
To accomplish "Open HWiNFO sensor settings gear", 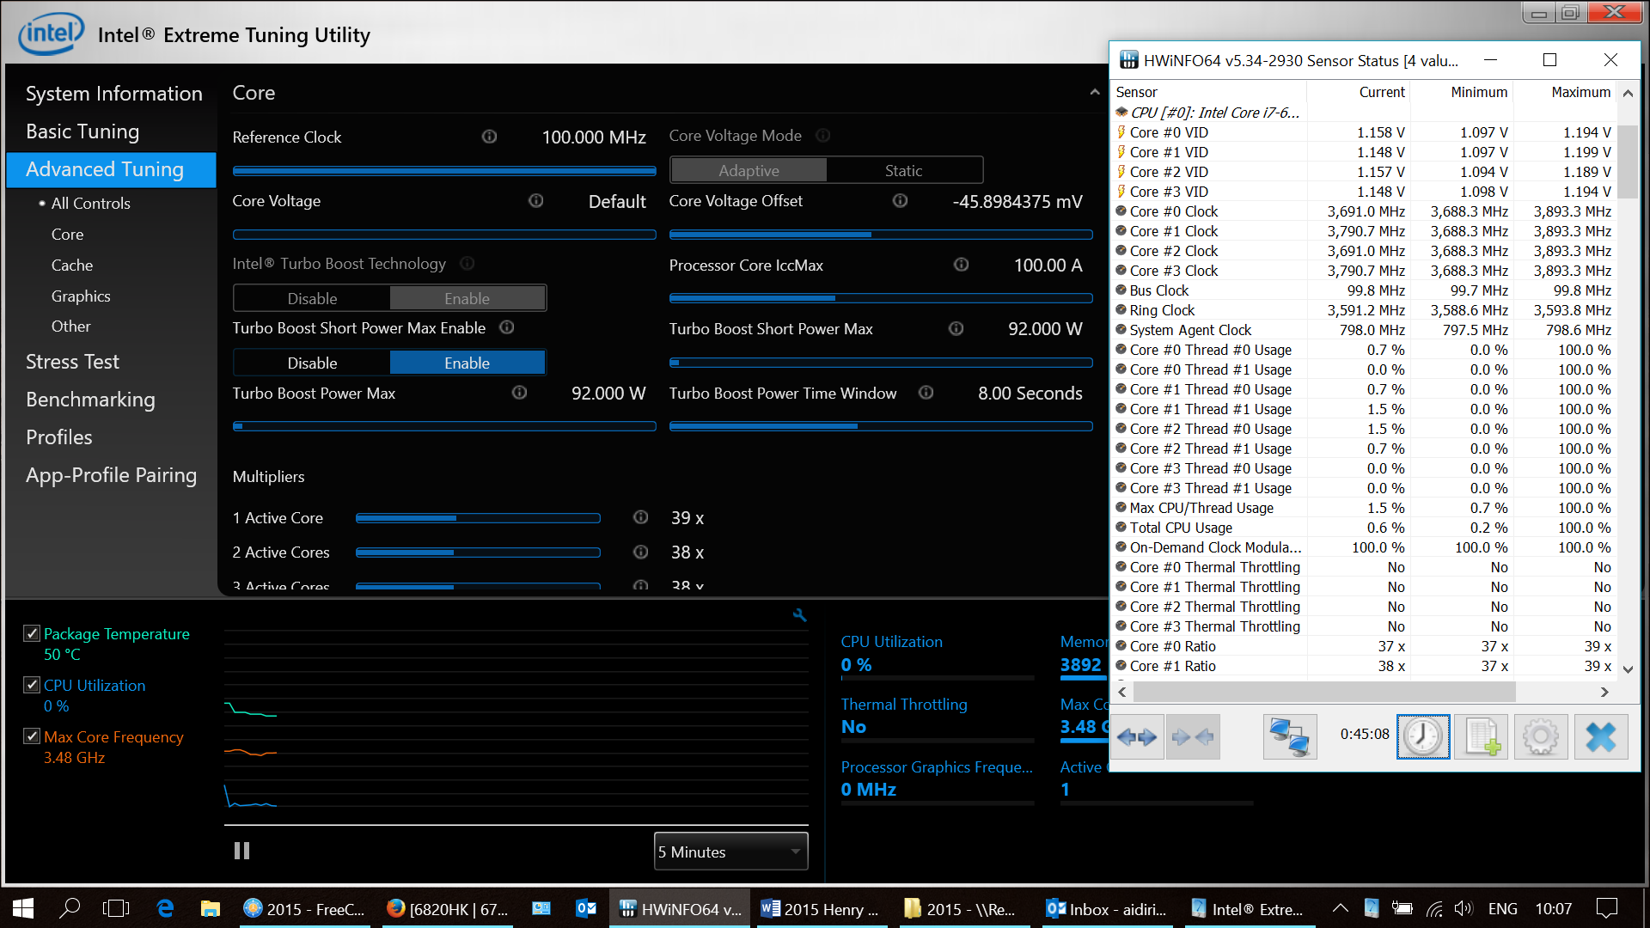I will click(x=1541, y=737).
